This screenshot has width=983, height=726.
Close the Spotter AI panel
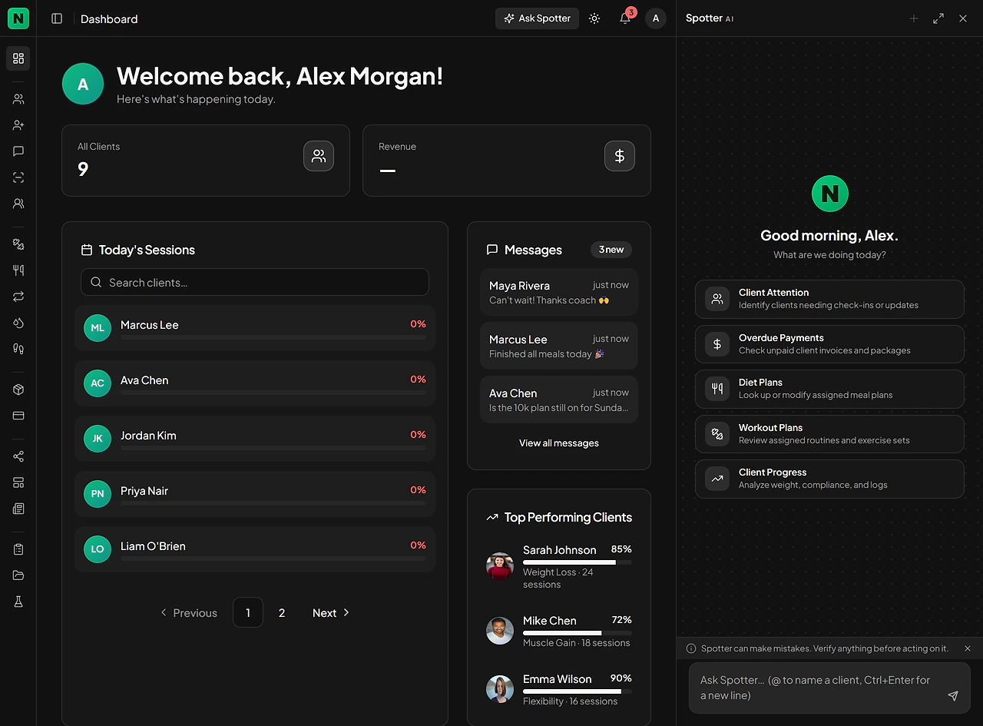click(x=963, y=18)
